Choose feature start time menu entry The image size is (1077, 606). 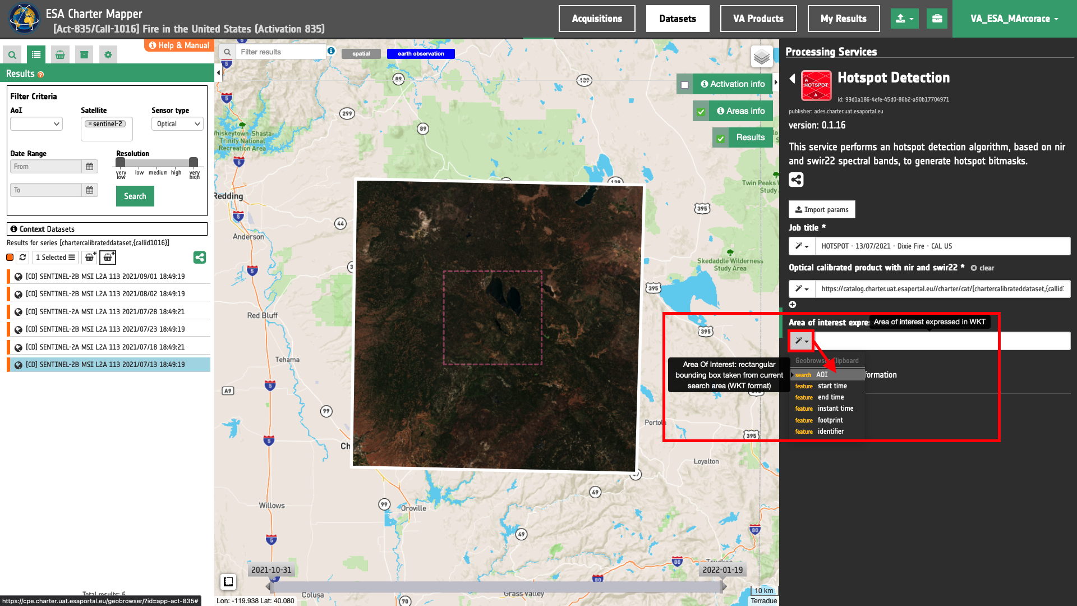(828, 386)
